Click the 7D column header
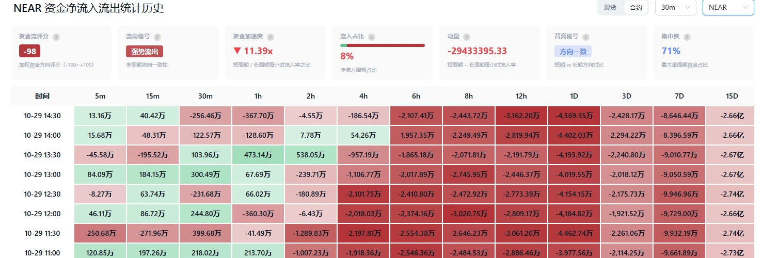The width and height of the screenshot is (778, 258). tap(680, 96)
